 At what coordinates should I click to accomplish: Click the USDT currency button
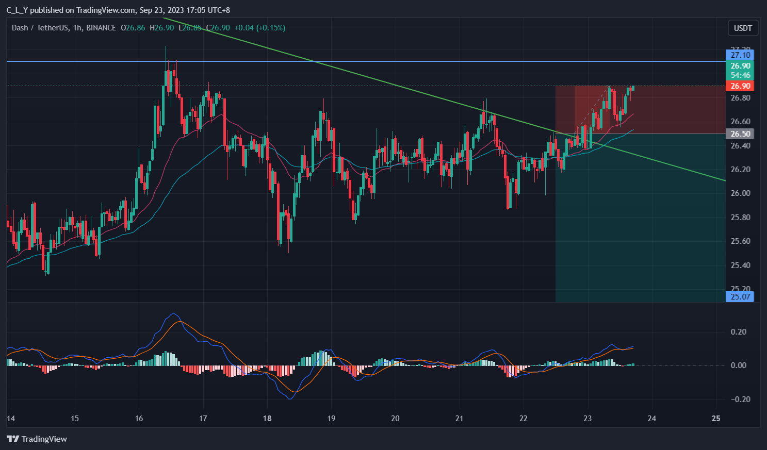tap(743, 28)
